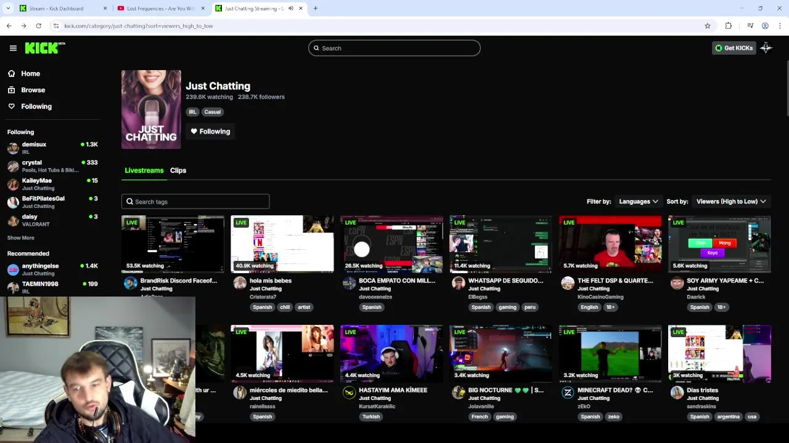
Task: Click the Just Chatting category cover image
Action: (151, 110)
